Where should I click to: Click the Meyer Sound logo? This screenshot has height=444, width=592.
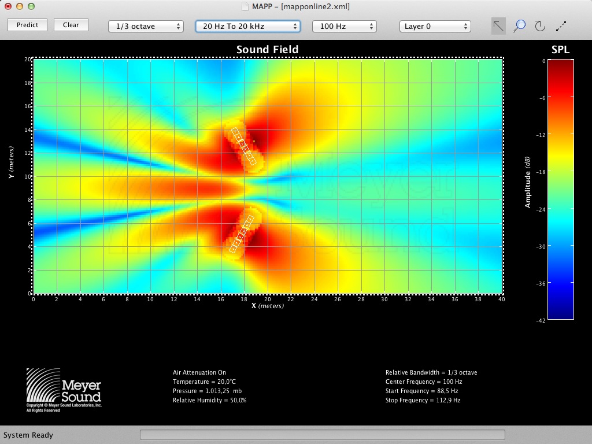click(64, 390)
